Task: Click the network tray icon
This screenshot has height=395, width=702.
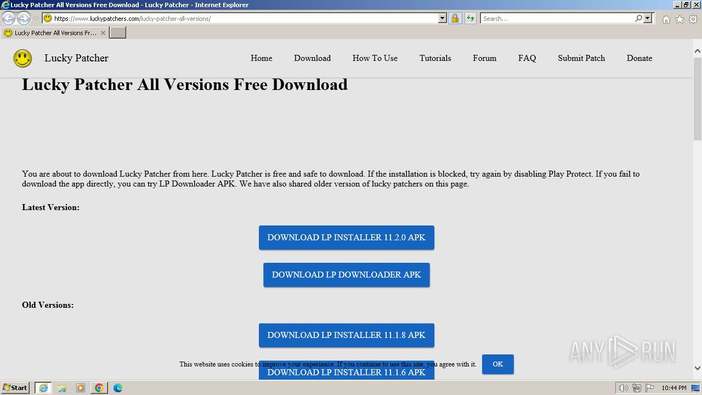Action: tap(637, 388)
